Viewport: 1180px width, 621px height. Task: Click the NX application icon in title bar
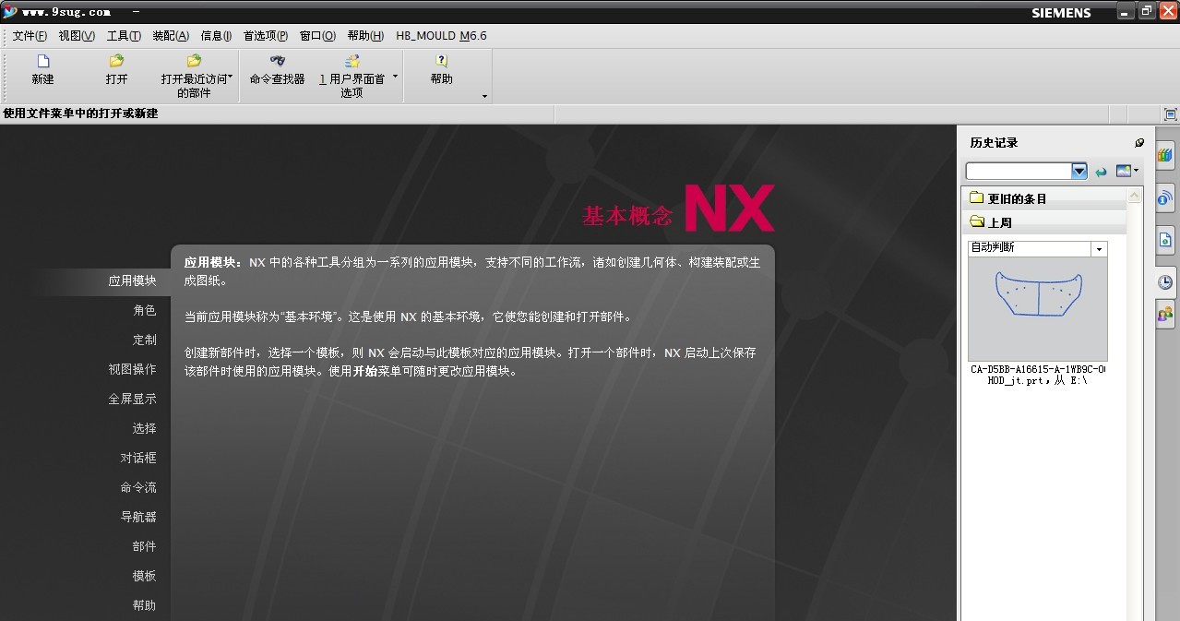coord(9,12)
